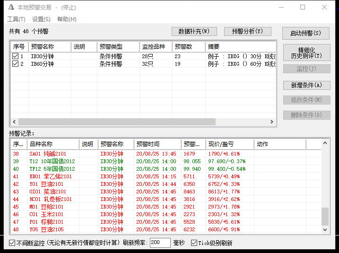Uncheck the IB30分钟 alert checkbox

[16, 56]
